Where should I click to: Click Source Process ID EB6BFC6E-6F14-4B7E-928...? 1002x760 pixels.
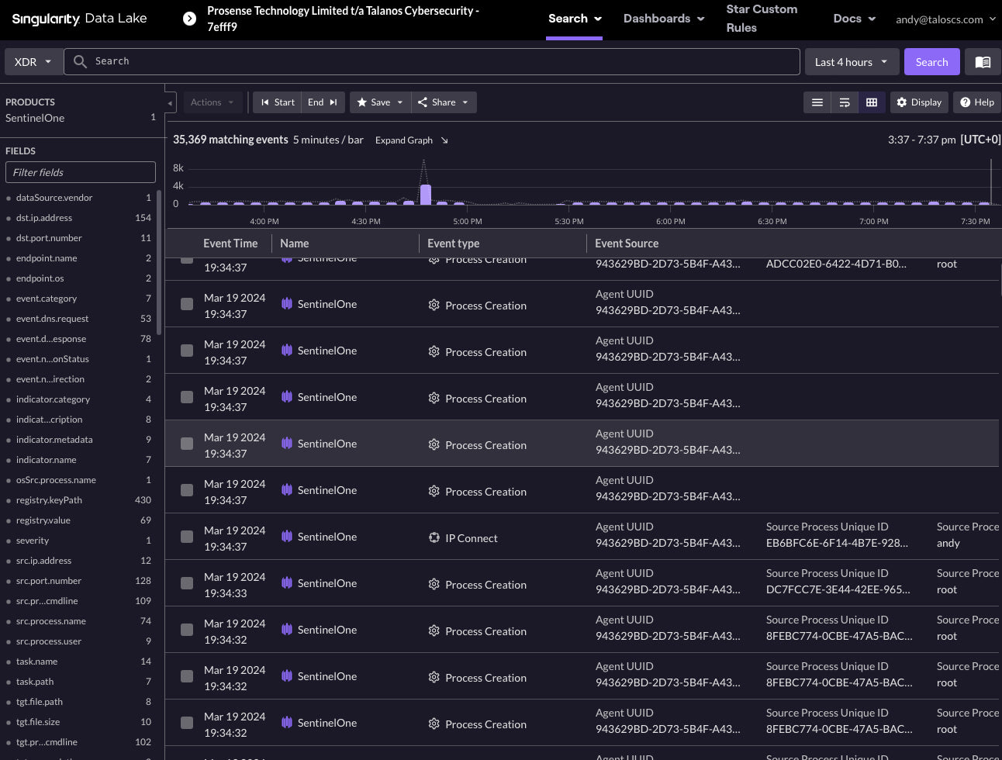837,543
